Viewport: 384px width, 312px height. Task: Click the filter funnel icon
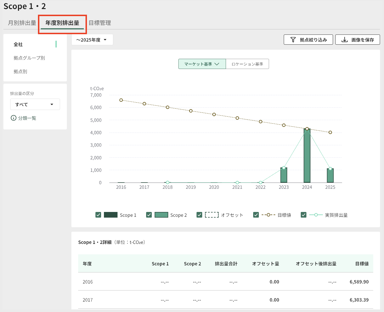pyautogui.click(x=293, y=40)
